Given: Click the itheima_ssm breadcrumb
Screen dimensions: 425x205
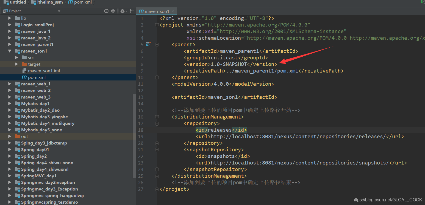Looking at the screenshot, I should pos(46,2).
